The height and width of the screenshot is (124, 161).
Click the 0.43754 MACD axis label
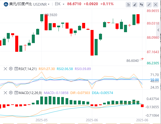[153, 99]
